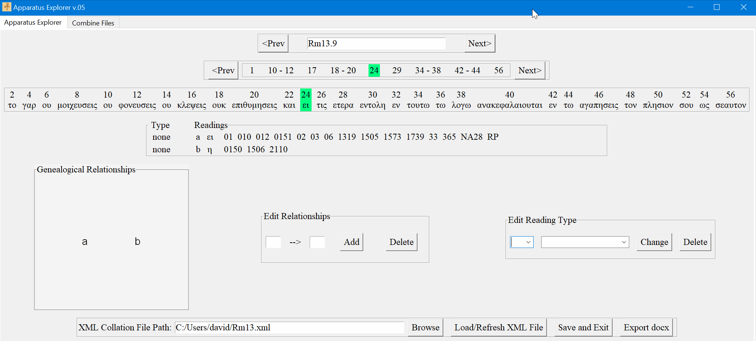This screenshot has width=756, height=341.
Task: Click Export docx button
Action: tap(646, 327)
